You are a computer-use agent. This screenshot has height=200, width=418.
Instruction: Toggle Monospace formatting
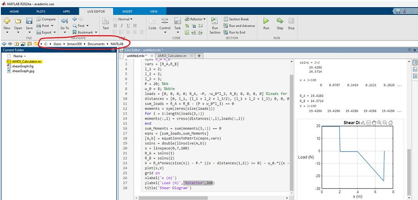pos(135,26)
